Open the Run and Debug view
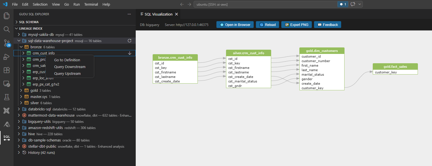This screenshot has height=166, width=432. (6, 57)
